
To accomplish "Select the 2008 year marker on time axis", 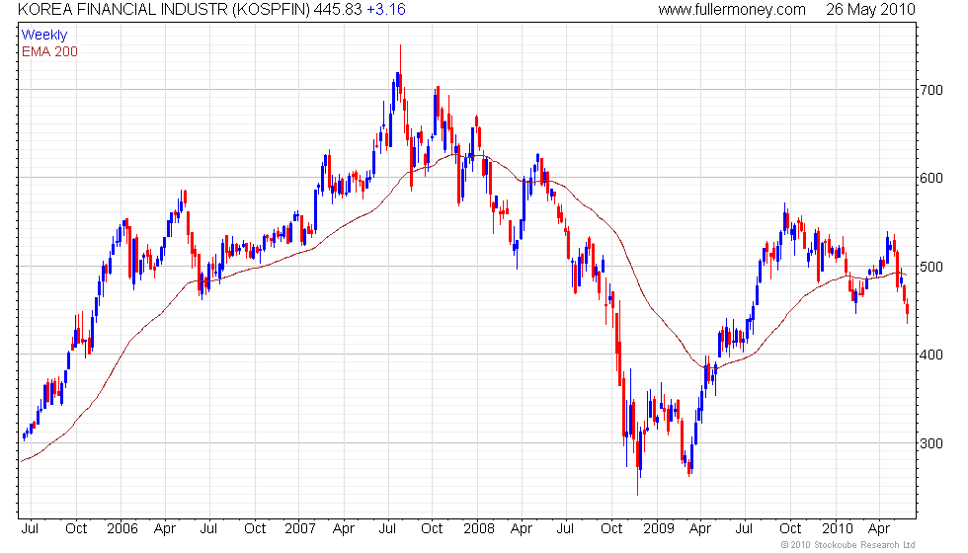I will (x=479, y=529).
